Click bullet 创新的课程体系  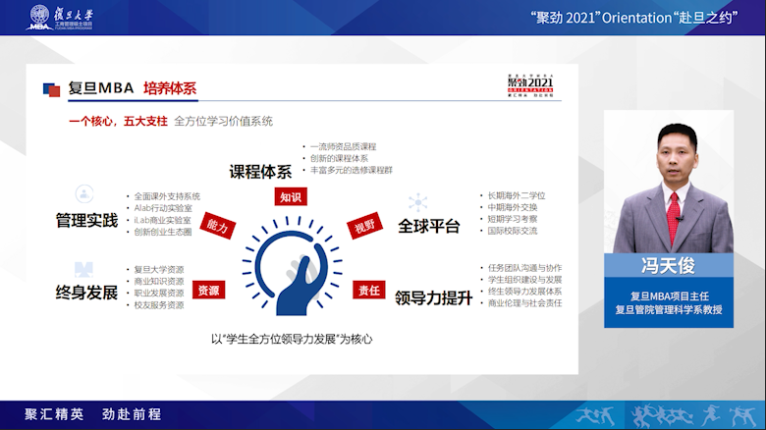(x=339, y=158)
